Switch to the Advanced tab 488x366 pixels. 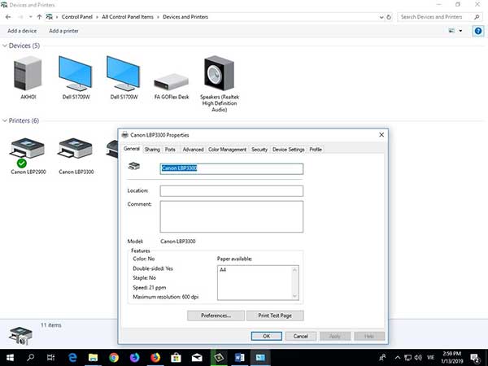pyautogui.click(x=193, y=150)
